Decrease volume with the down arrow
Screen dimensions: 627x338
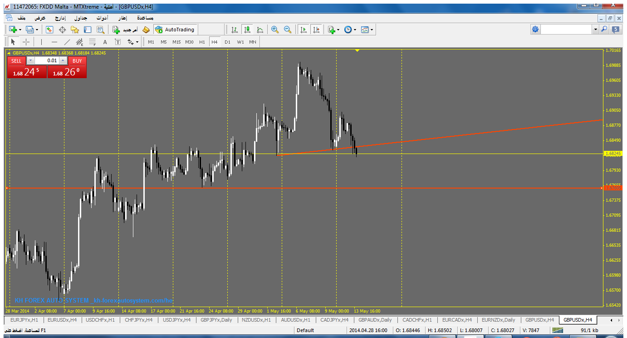coord(30,60)
